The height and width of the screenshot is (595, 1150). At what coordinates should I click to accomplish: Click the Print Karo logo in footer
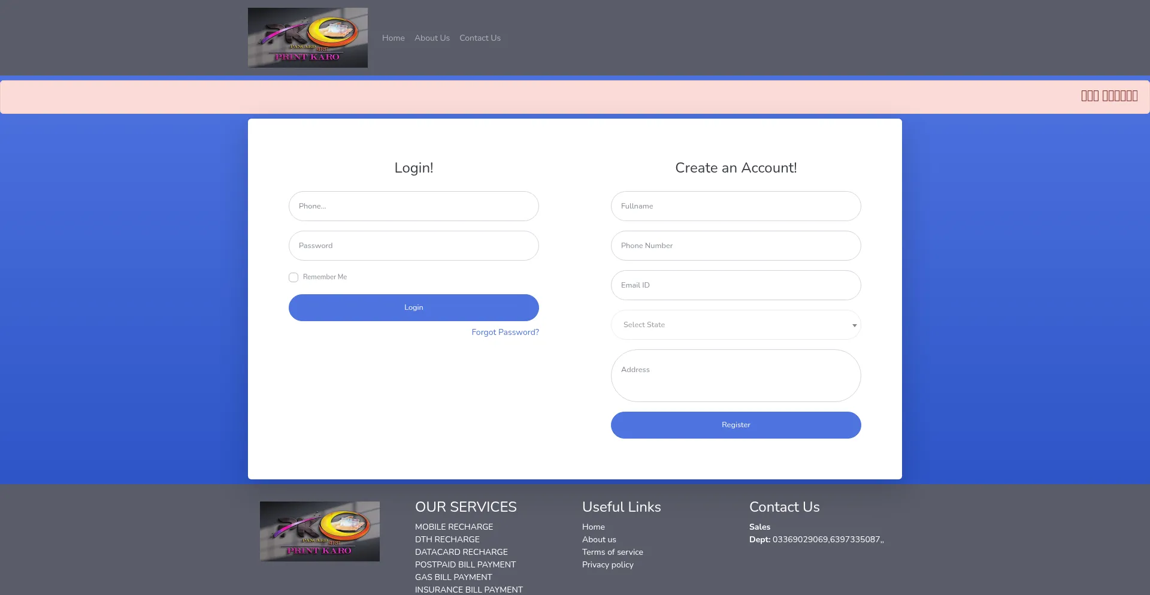point(319,531)
